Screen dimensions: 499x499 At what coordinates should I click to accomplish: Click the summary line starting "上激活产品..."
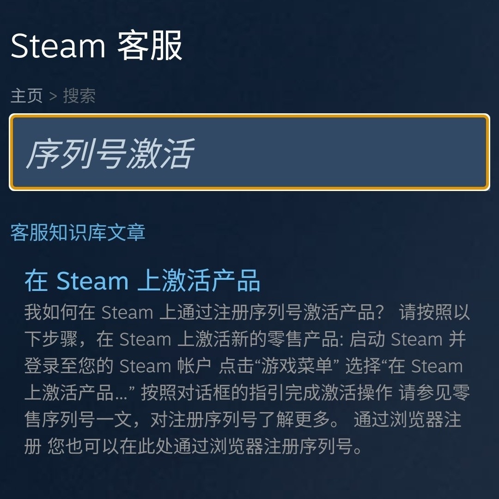[247, 393]
